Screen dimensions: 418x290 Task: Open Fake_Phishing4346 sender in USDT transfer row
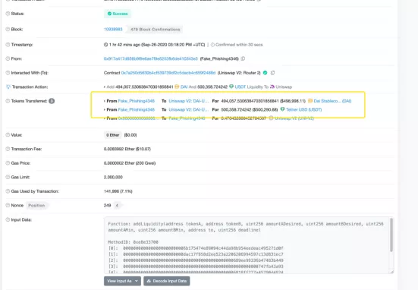[x=137, y=109]
